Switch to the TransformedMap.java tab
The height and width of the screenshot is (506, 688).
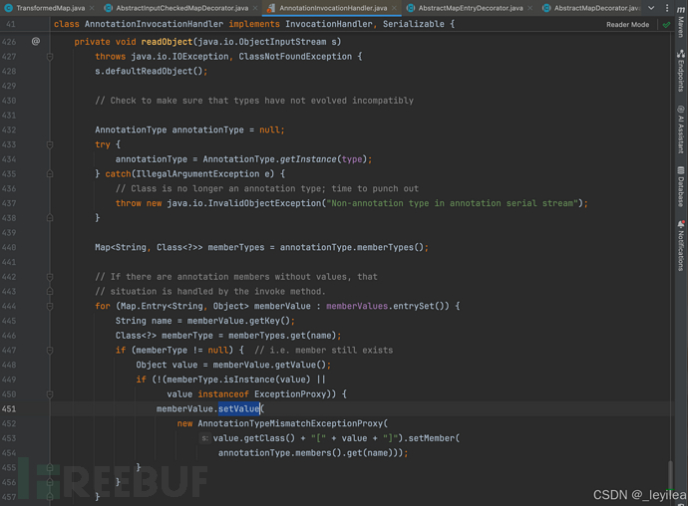click(51, 8)
